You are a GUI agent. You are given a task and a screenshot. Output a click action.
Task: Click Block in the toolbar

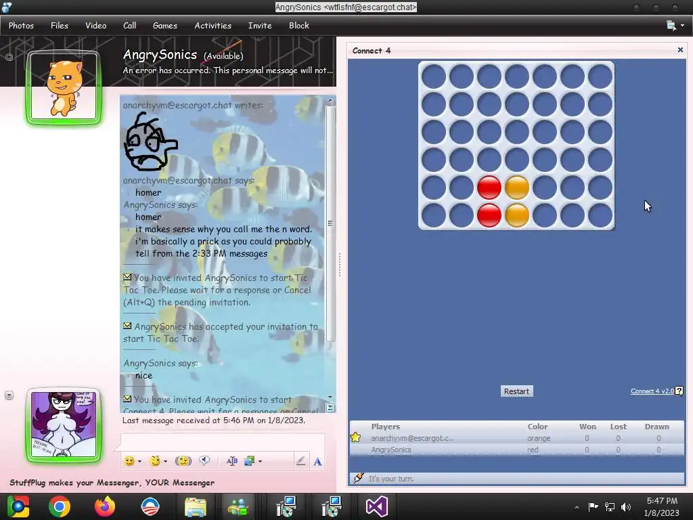pyautogui.click(x=298, y=26)
